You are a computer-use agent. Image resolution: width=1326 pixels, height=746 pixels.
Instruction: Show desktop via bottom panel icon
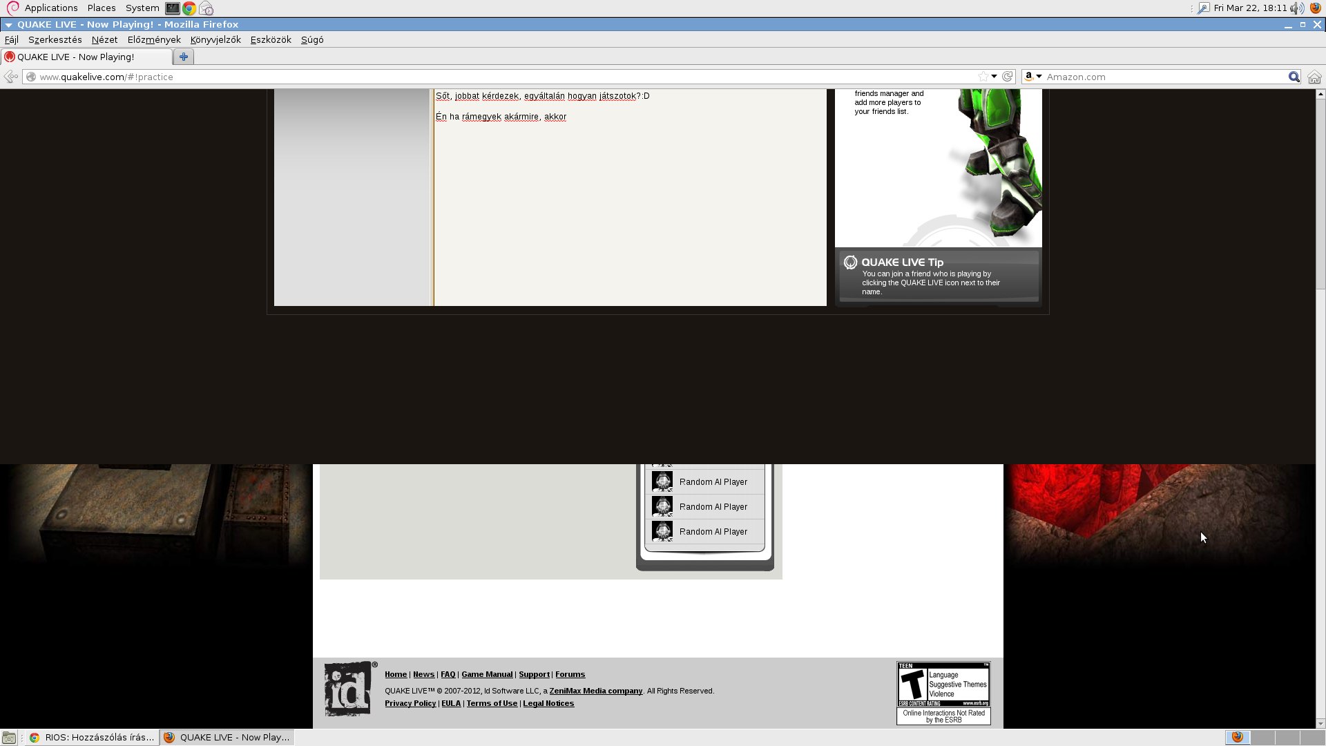[9, 738]
